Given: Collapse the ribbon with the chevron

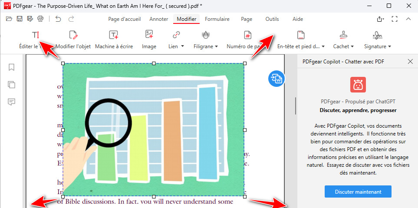Looking at the screenshot, I should tap(408, 19).
